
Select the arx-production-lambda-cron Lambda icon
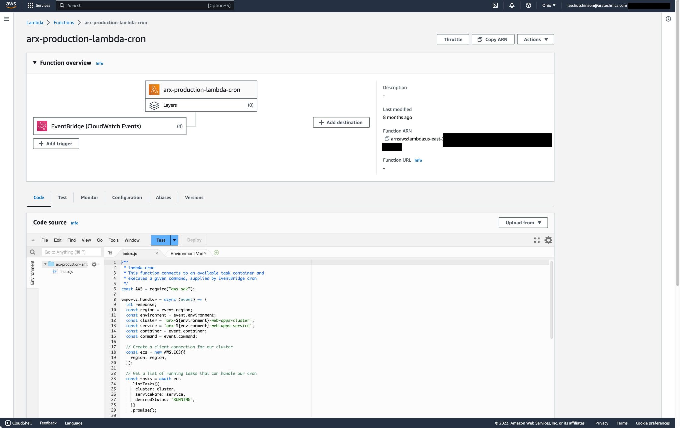pyautogui.click(x=154, y=89)
